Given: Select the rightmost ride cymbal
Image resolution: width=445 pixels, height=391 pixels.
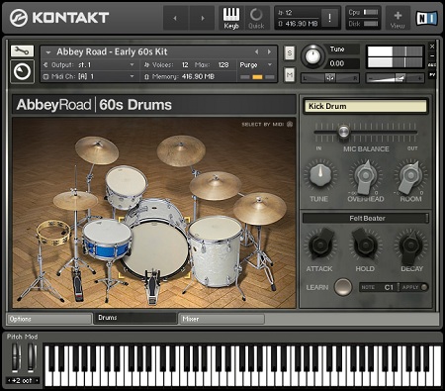Looking at the screenshot, I should click(x=259, y=208).
